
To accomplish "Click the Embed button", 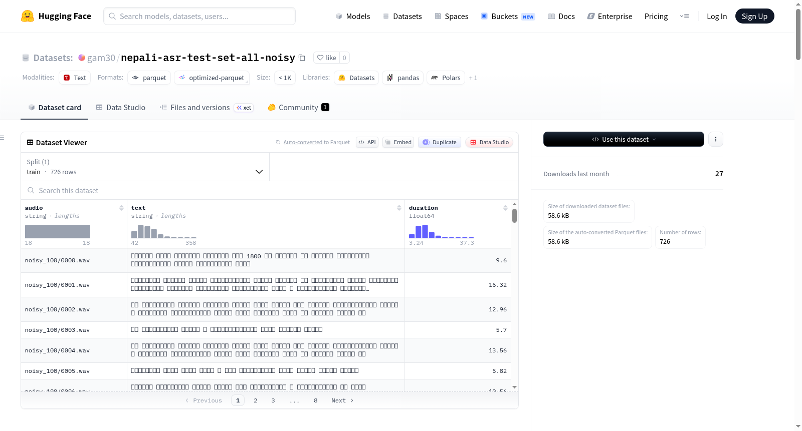I will pos(398,142).
